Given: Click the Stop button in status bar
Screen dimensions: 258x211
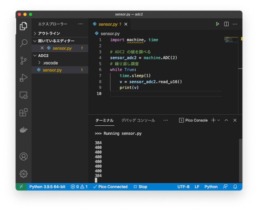Looking at the screenshot, I should 140,187.
